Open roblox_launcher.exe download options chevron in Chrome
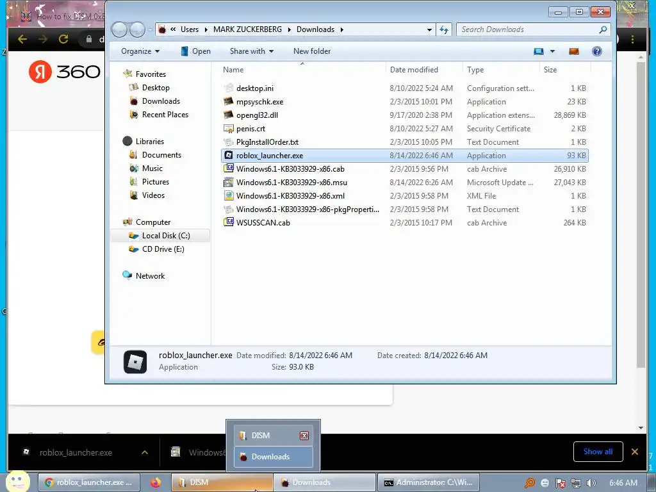The height and width of the screenshot is (492, 656). (145, 452)
